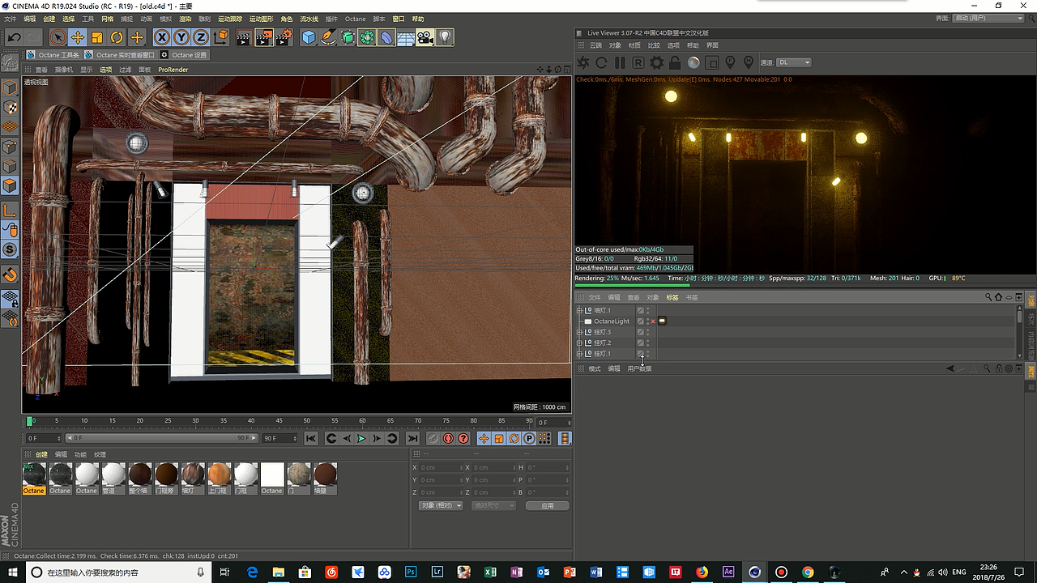This screenshot has height=583, width=1037.
Task: Toggle autokeying button
Action: tap(448, 438)
